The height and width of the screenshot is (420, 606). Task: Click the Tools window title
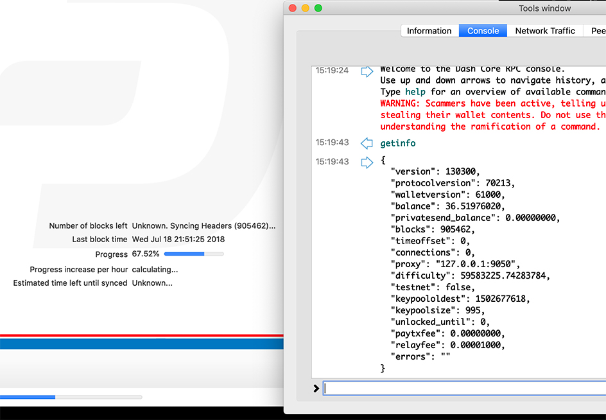coord(544,8)
